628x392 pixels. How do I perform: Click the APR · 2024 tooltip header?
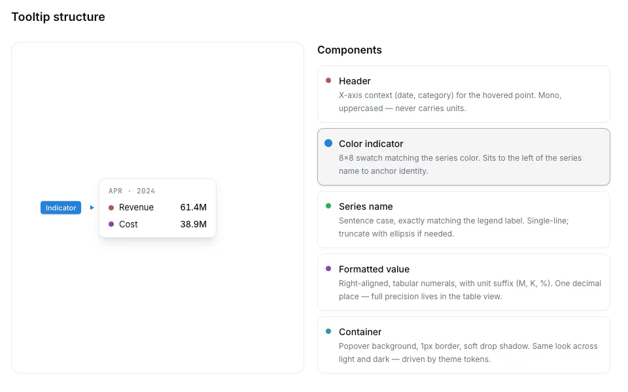point(131,191)
